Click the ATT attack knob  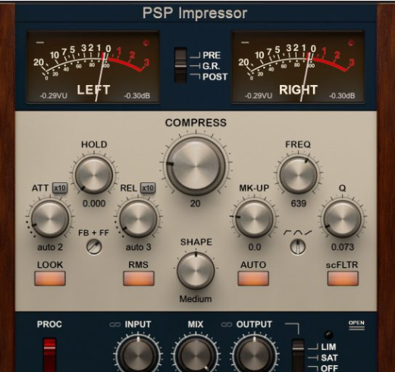click(x=50, y=219)
